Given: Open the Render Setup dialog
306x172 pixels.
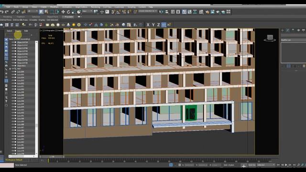Looking at the screenshot, I should pyautogui.click(x=207, y=12).
